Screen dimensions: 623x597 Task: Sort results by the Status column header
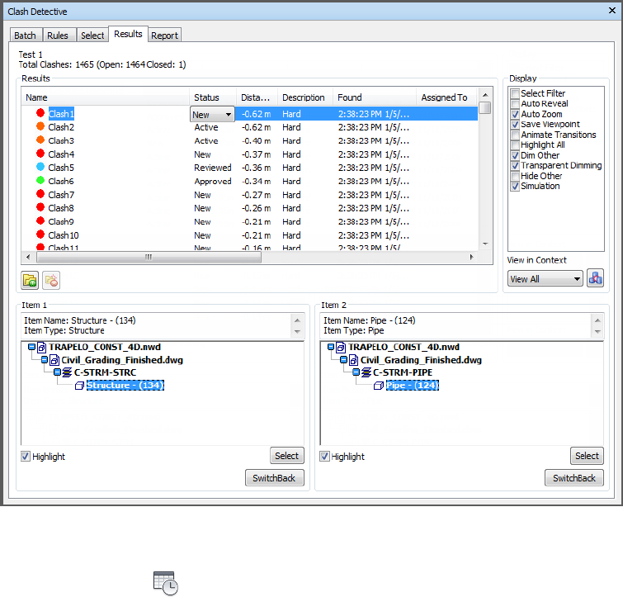coord(213,97)
